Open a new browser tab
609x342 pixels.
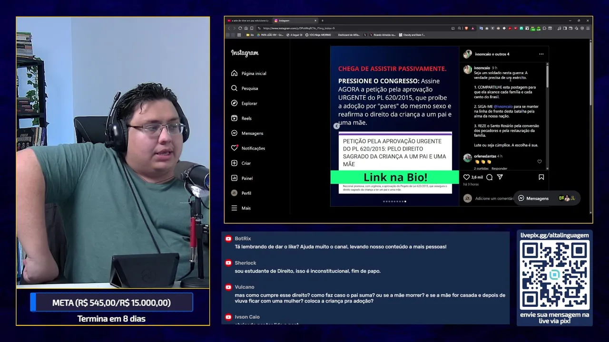323,20
